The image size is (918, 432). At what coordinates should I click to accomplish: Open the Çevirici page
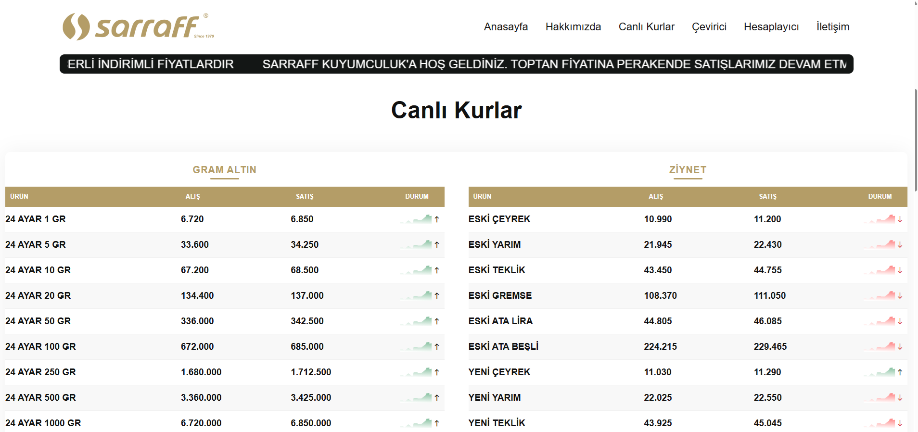pos(709,27)
